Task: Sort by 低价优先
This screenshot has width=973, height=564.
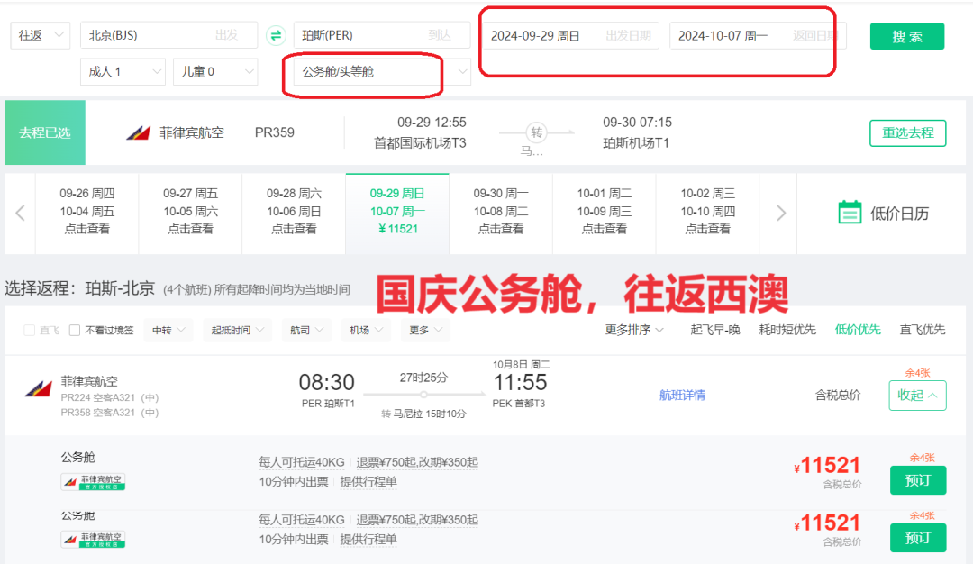Action: pyautogui.click(x=858, y=330)
